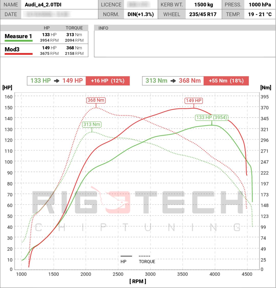Click the Measure 1 row title

tap(18, 36)
